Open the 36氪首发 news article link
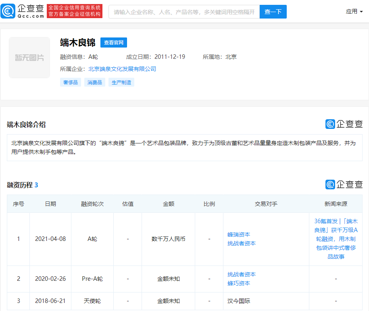The height and width of the screenshot is (311, 369). (336, 239)
